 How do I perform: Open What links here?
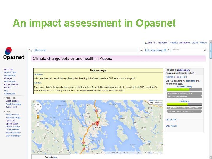point(13,115)
